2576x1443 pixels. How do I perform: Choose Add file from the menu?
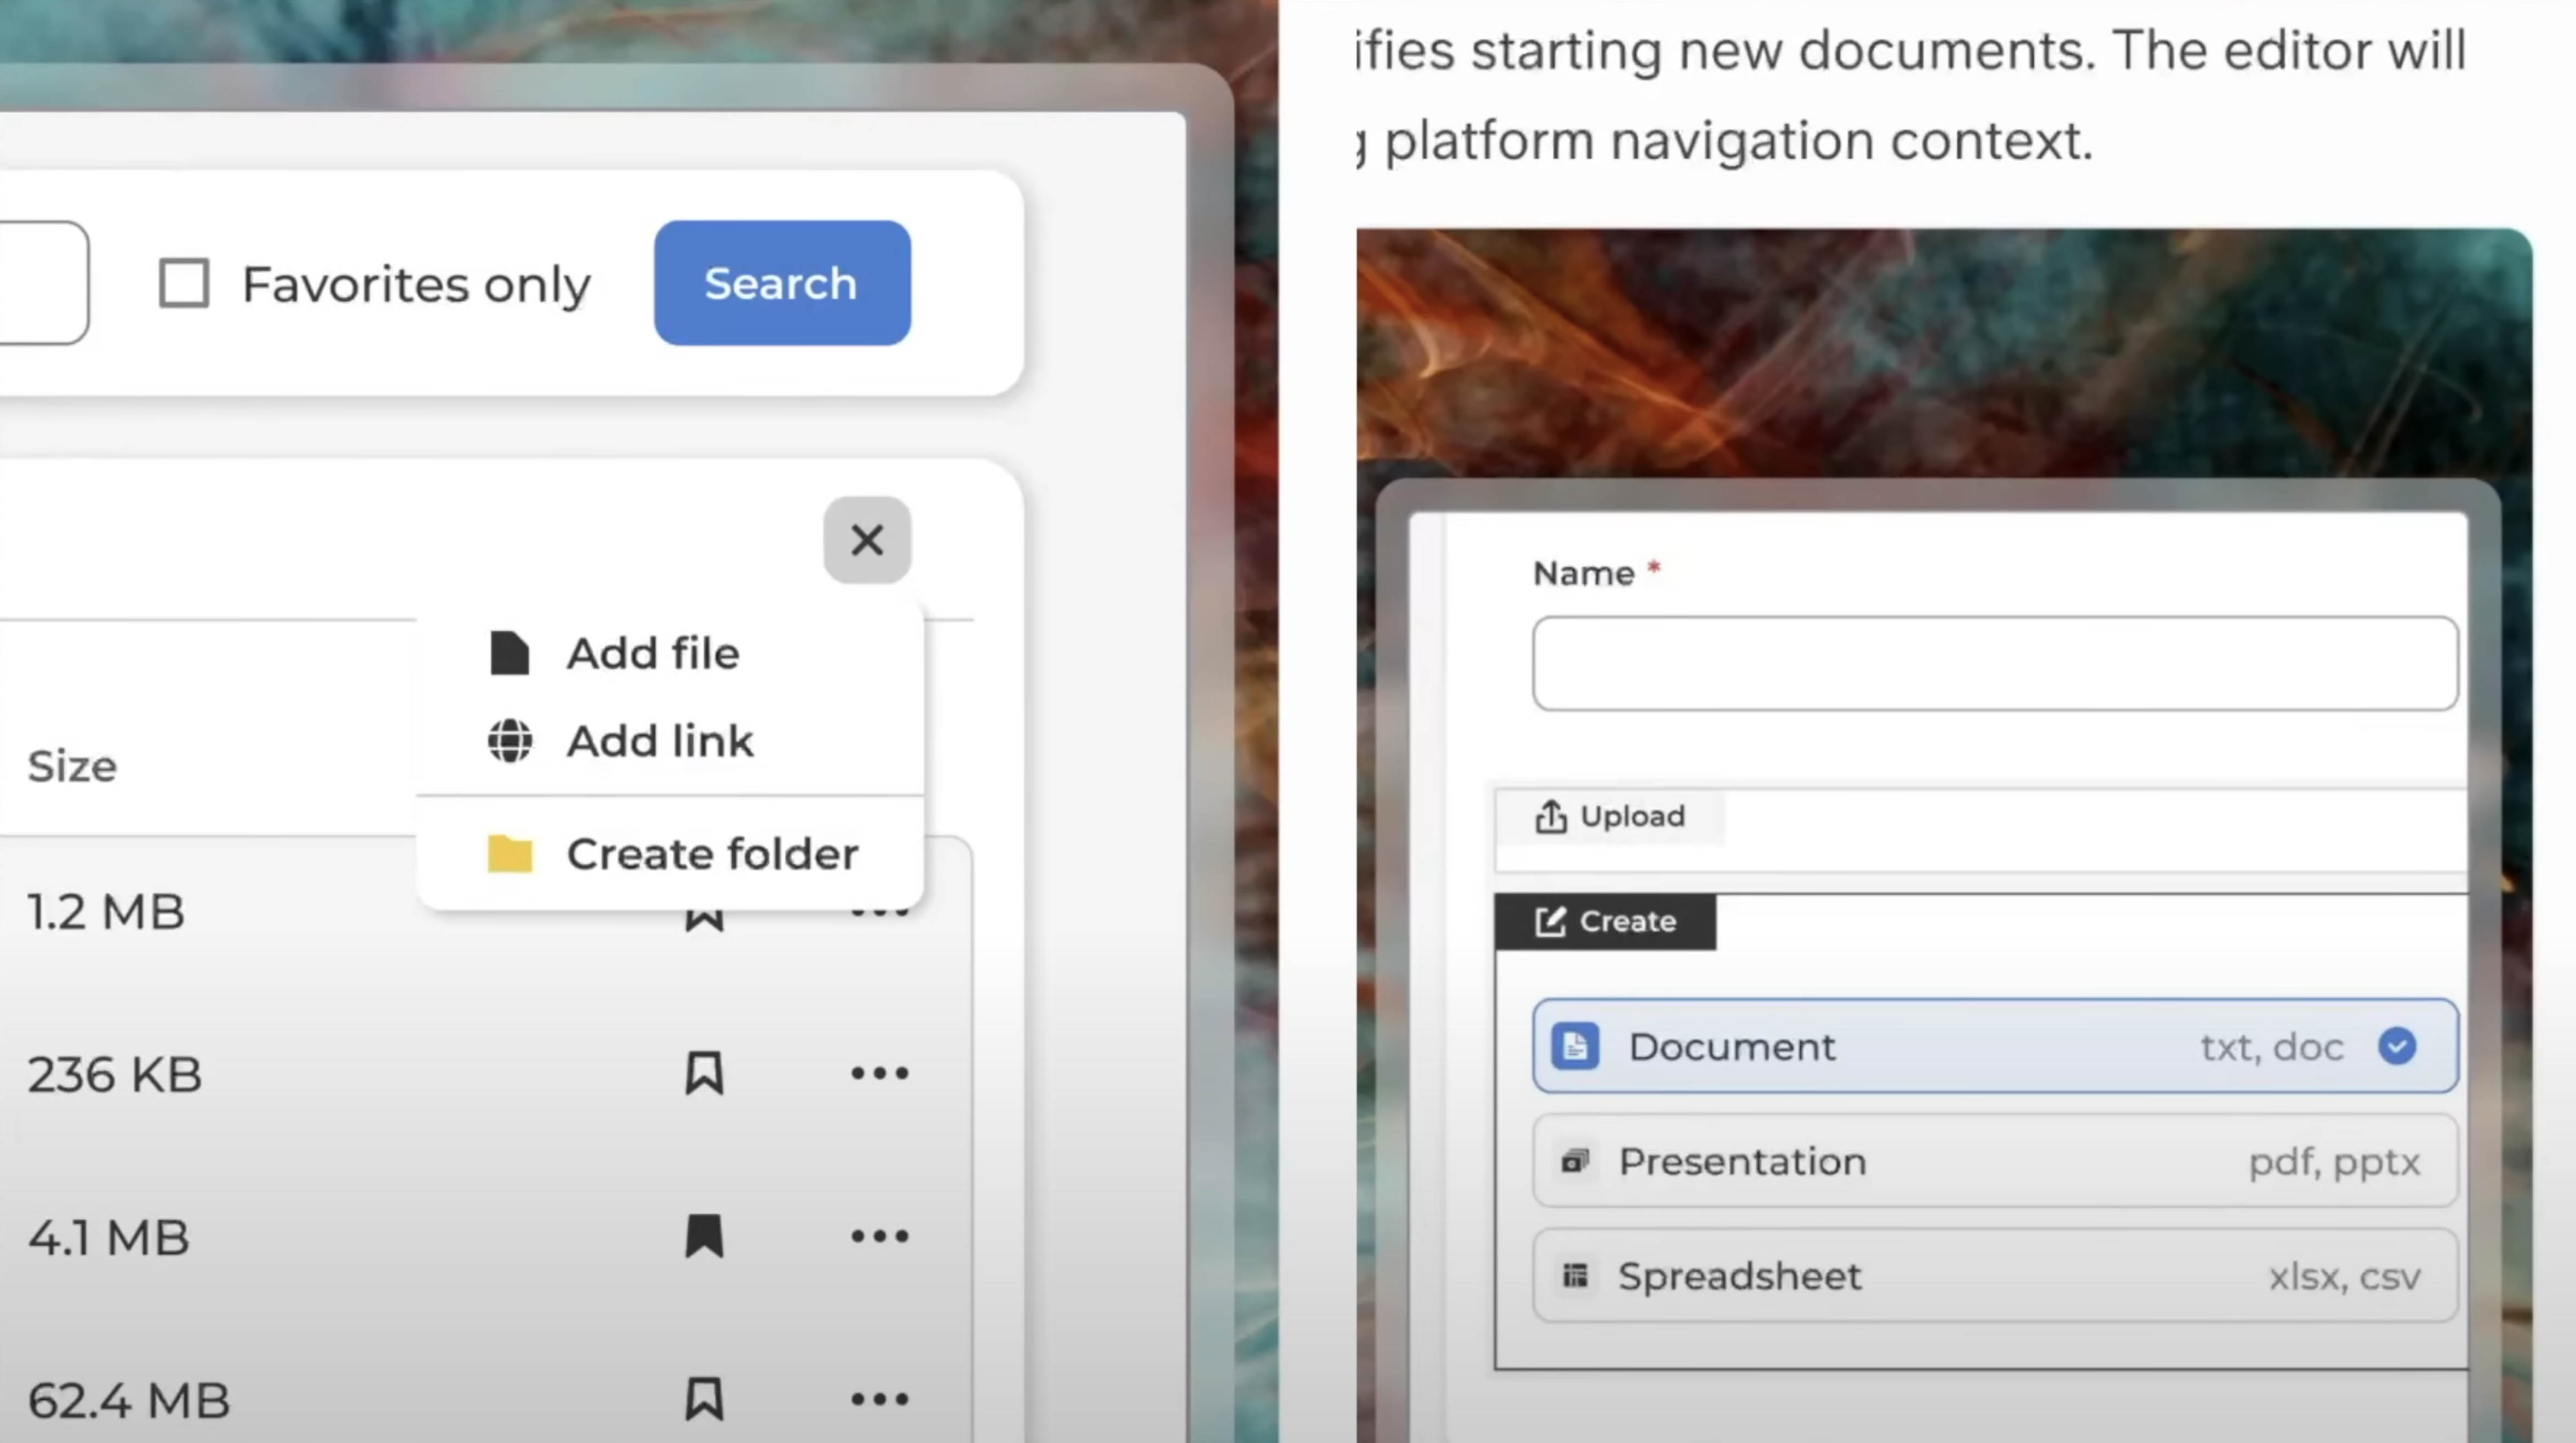(x=652, y=653)
